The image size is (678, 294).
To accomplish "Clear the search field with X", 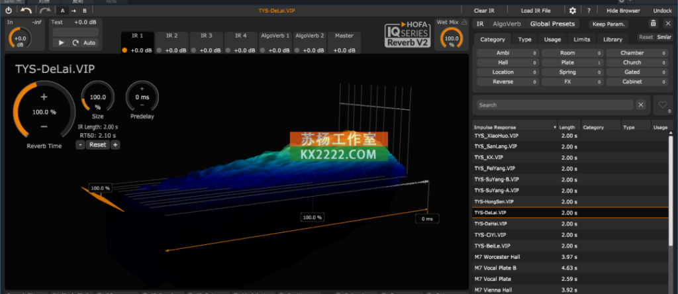I will pyautogui.click(x=641, y=105).
